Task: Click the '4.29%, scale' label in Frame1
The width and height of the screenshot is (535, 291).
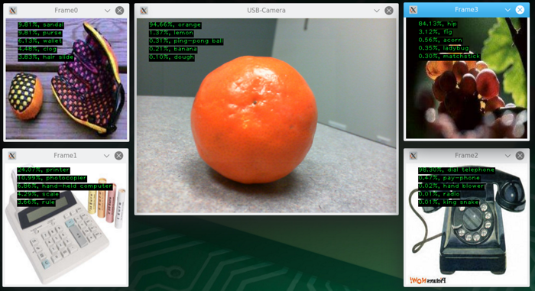Action: pyautogui.click(x=38, y=195)
